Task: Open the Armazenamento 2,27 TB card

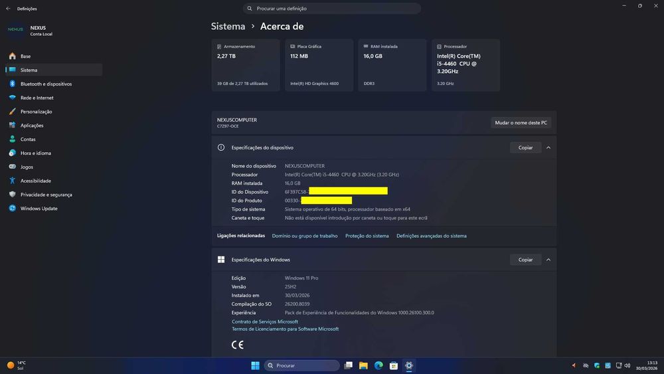Action: [246, 65]
